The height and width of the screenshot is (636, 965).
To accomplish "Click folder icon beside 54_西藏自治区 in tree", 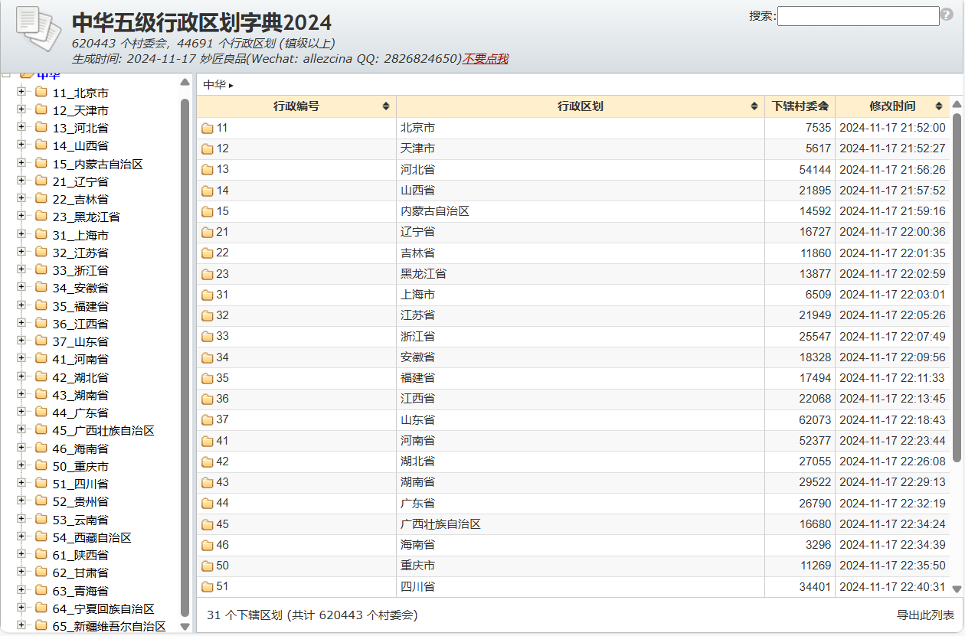I will click(x=41, y=537).
